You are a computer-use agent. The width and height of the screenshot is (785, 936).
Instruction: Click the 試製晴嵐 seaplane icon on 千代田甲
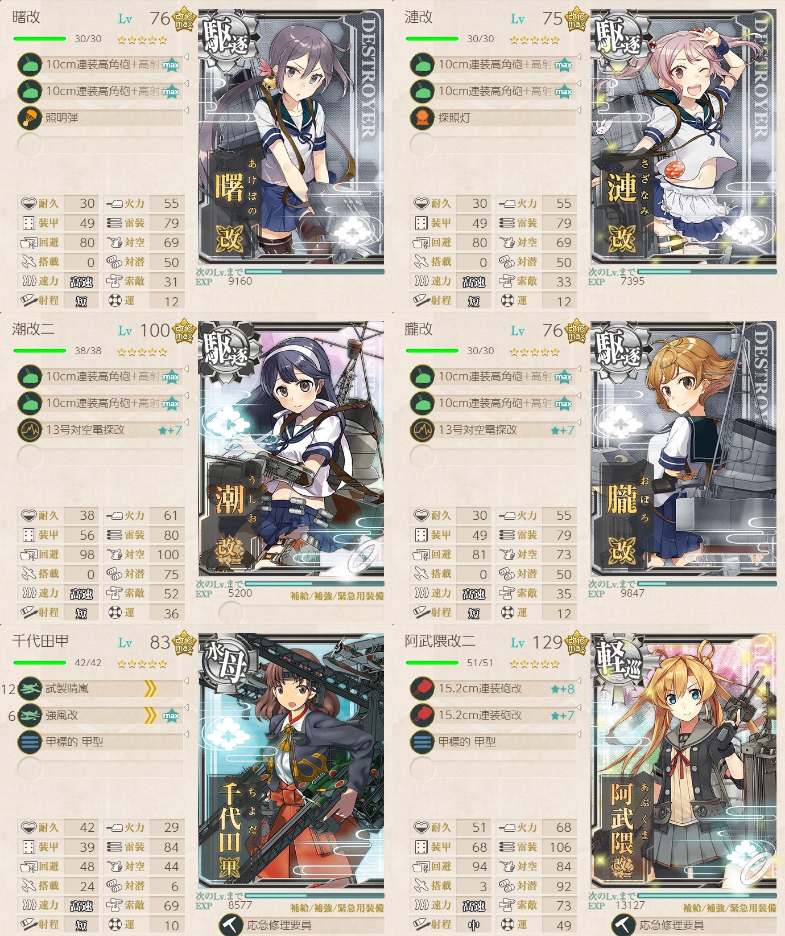tap(30, 688)
